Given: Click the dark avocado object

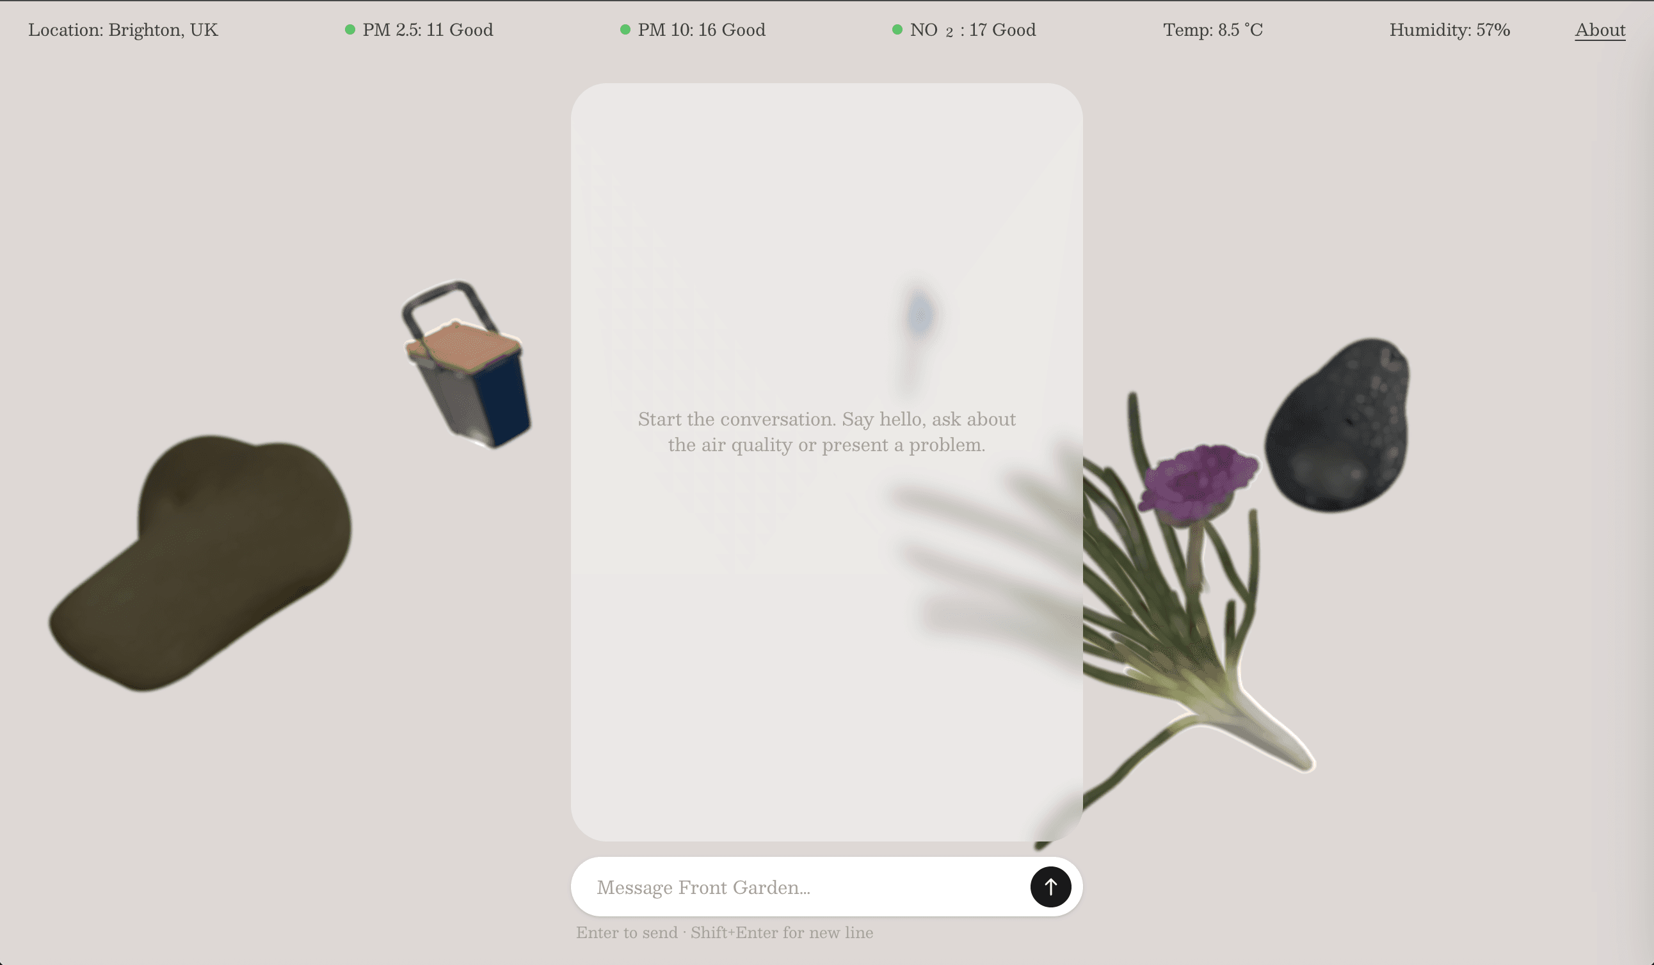Looking at the screenshot, I should click(x=1338, y=425).
